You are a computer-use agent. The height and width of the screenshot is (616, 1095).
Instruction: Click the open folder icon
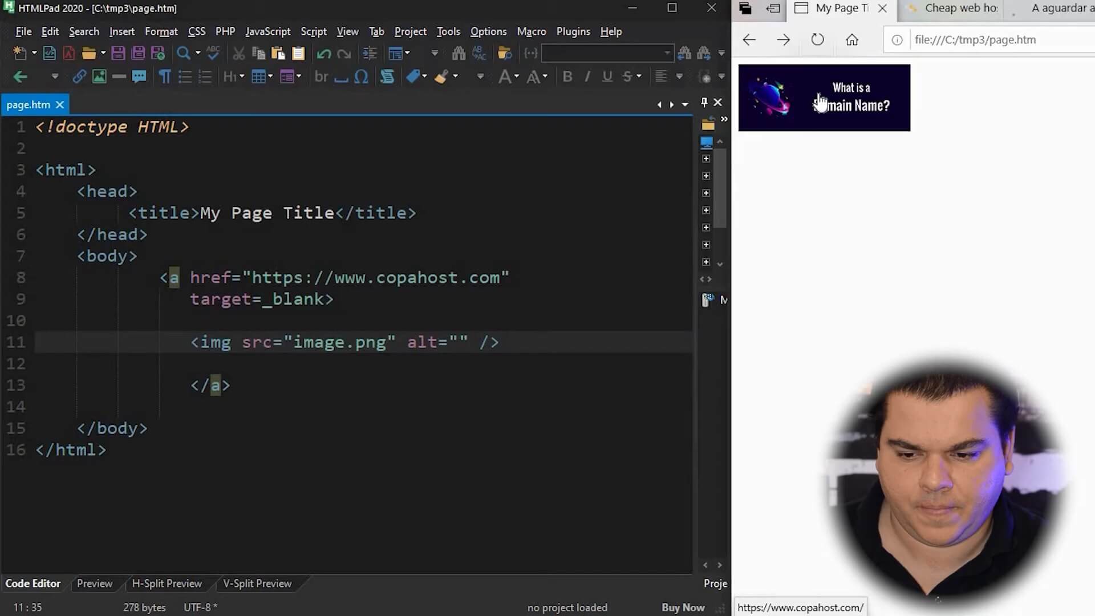[88, 54]
